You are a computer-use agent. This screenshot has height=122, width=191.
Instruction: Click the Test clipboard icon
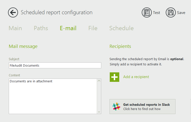coord(147,12)
